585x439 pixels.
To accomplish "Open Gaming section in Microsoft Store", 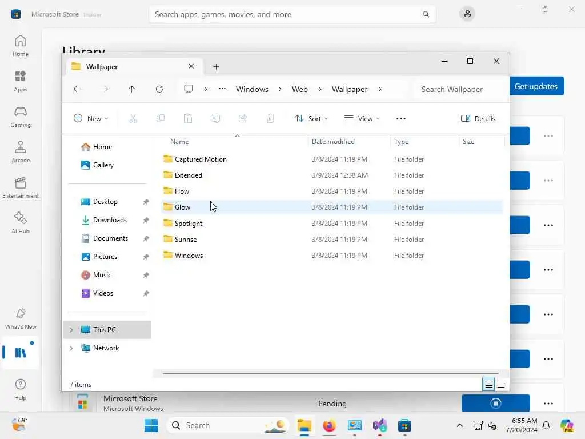I will [20, 117].
